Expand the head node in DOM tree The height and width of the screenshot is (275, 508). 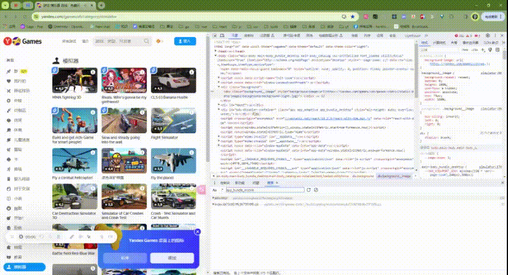click(216, 51)
